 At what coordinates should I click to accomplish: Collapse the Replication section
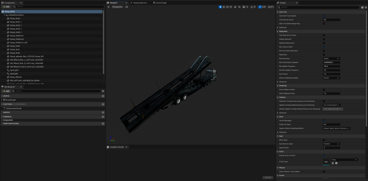pyautogui.click(x=278, y=31)
